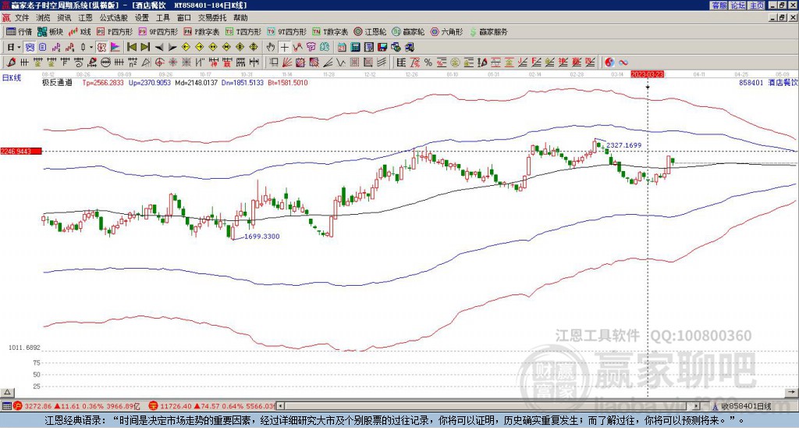Open the 9P四方形 tool
The width and height of the screenshot is (799, 428).
click(158, 31)
